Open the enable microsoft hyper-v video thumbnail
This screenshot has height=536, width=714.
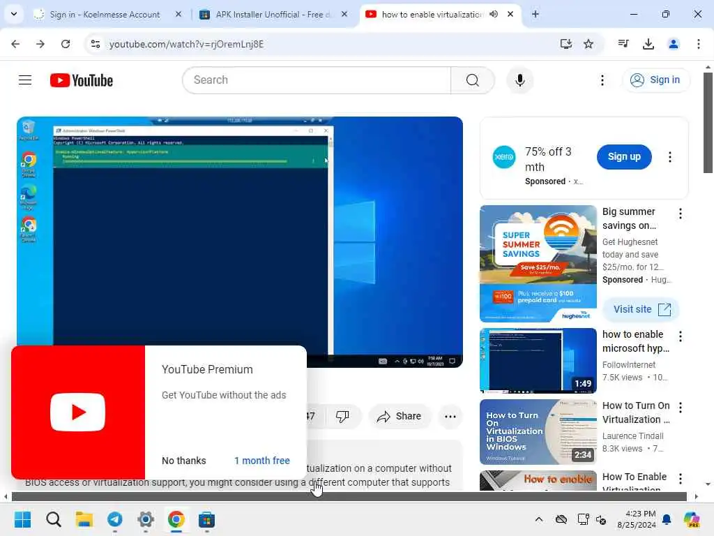click(x=538, y=361)
